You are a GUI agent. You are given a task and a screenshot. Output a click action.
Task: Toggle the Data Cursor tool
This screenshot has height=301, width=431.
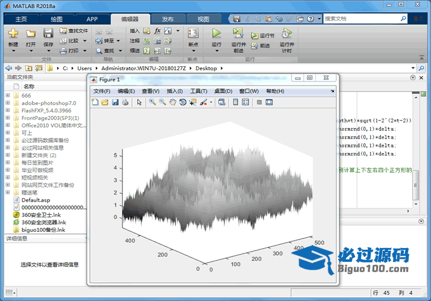tap(193, 102)
